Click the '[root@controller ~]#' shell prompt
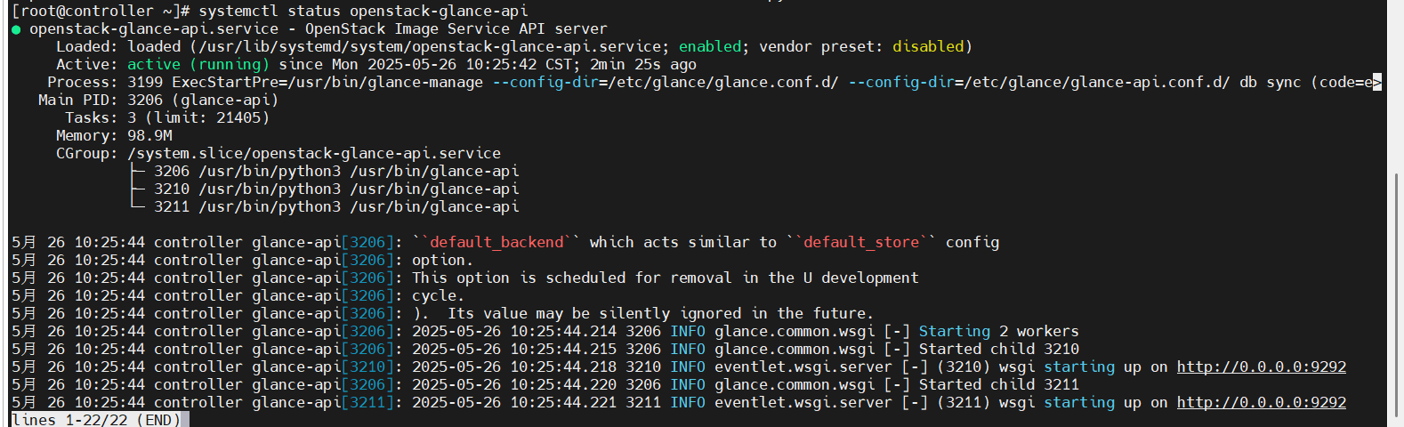 (101, 11)
